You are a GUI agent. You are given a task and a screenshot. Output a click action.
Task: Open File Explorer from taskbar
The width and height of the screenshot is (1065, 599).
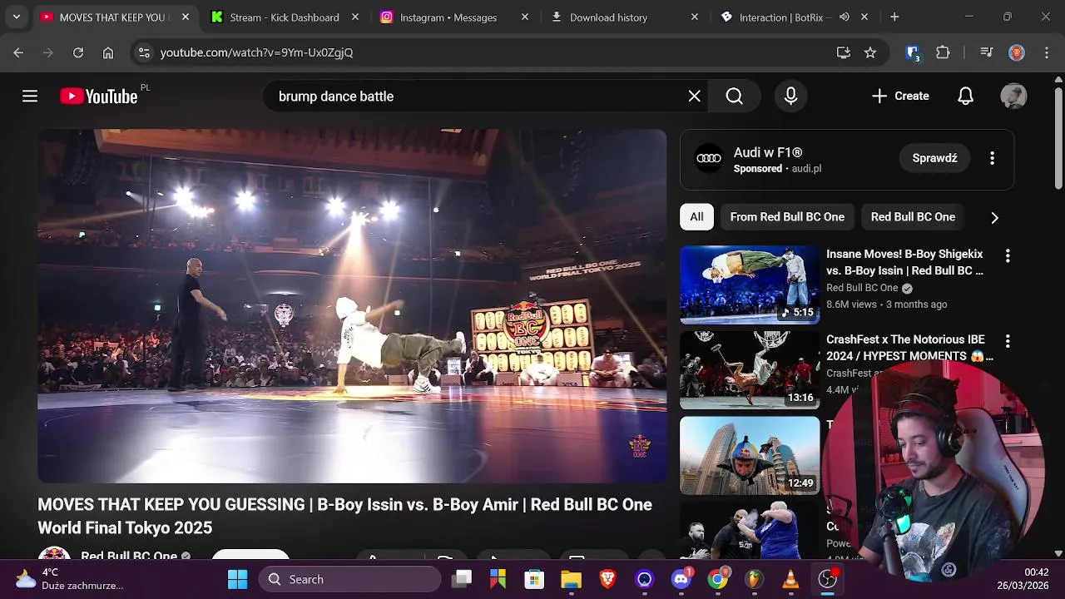pyautogui.click(x=571, y=579)
